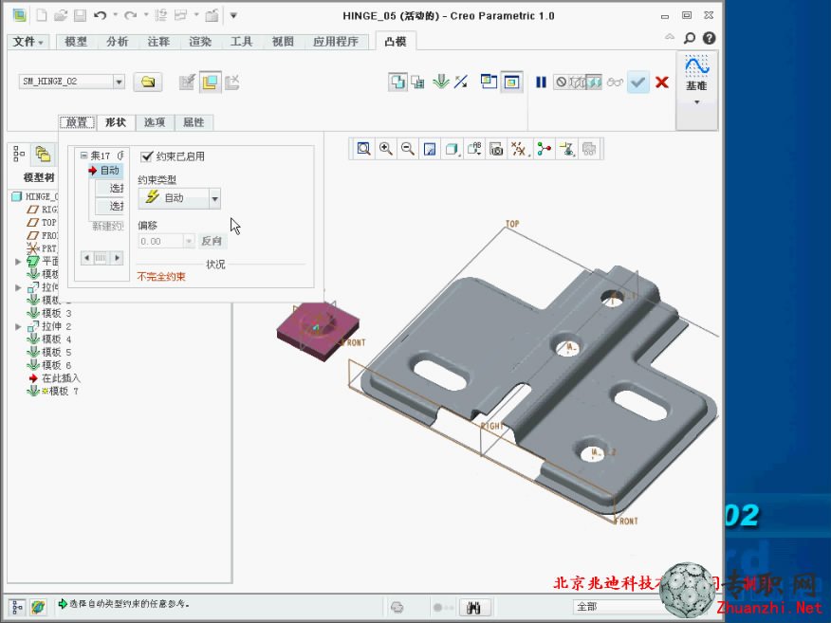The height and width of the screenshot is (623, 831).
Task: Expand the 拉伸 2 feature node
Action: click(18, 326)
